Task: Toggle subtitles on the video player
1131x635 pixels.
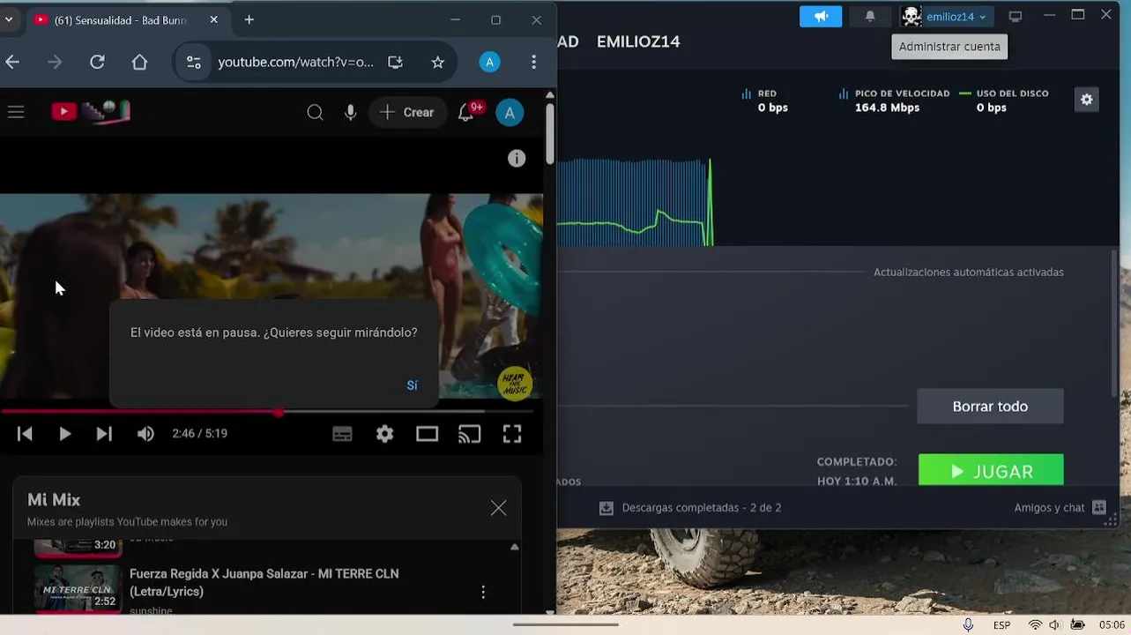Action: pos(342,433)
